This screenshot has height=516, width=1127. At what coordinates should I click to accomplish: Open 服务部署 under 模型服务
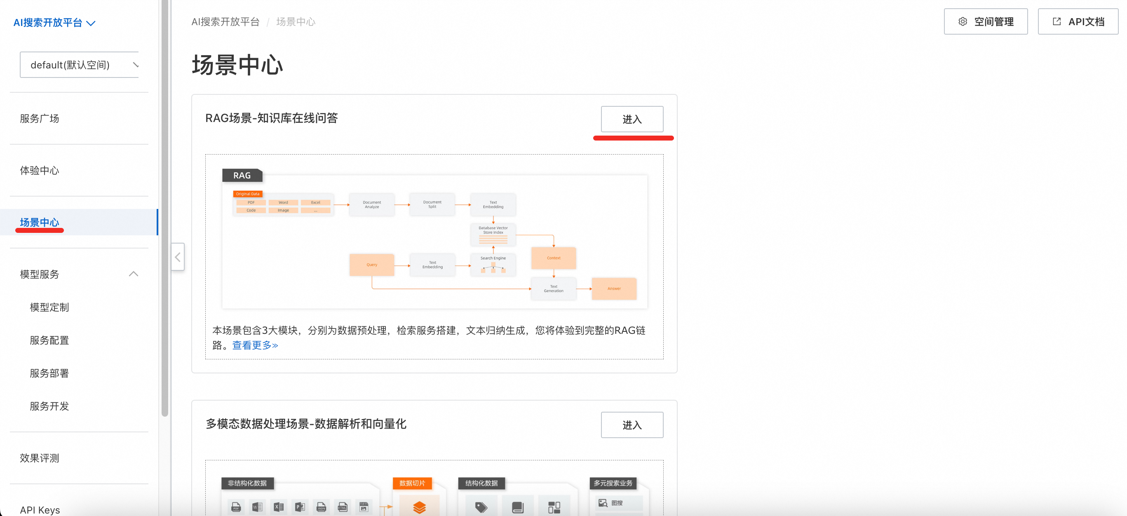point(49,373)
